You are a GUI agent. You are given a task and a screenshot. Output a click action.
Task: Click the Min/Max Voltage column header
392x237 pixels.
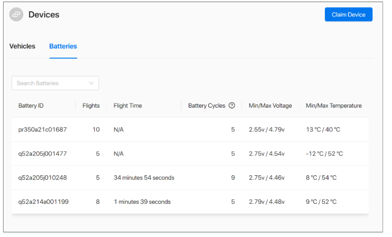pyautogui.click(x=270, y=106)
